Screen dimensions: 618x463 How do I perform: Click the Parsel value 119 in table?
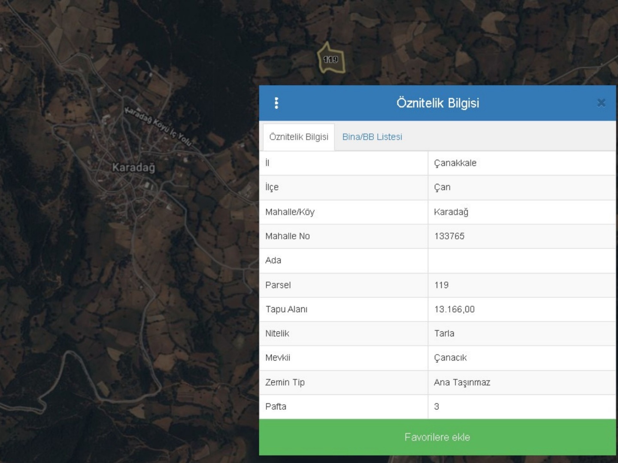(441, 285)
